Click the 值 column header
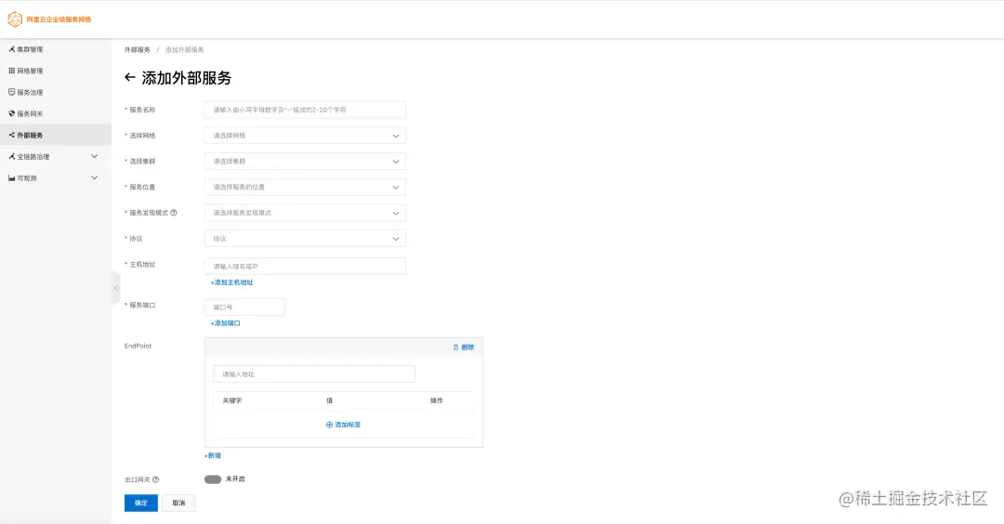 click(329, 400)
